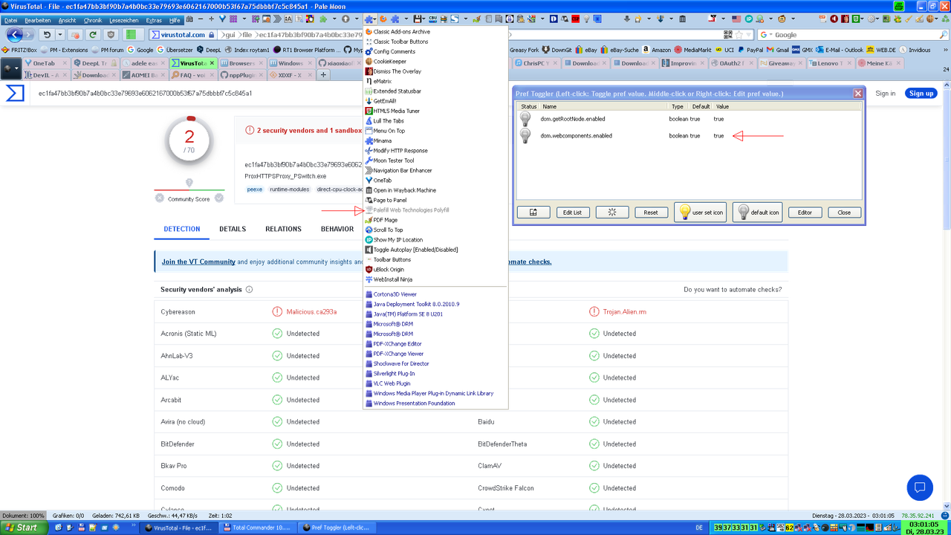Click the first button in Pref Toggler bottom row
Screen dimensions: 951x535
533,213
